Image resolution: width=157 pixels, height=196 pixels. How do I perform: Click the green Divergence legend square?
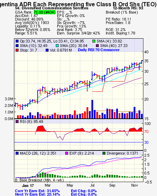104,153
